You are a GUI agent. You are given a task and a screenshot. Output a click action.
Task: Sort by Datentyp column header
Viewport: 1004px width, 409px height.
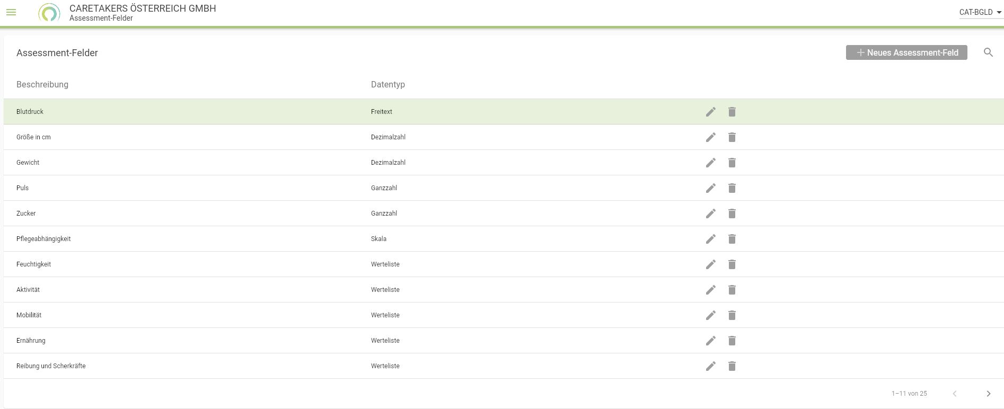pyautogui.click(x=387, y=85)
